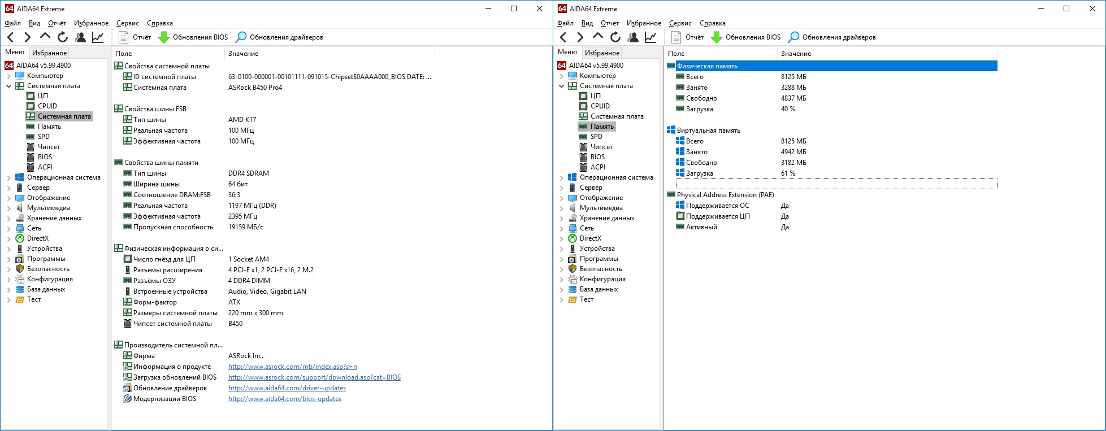Viewport: 1106px width, 431px height.
Task: Expand DirectX node in right window
Action: tap(561, 238)
